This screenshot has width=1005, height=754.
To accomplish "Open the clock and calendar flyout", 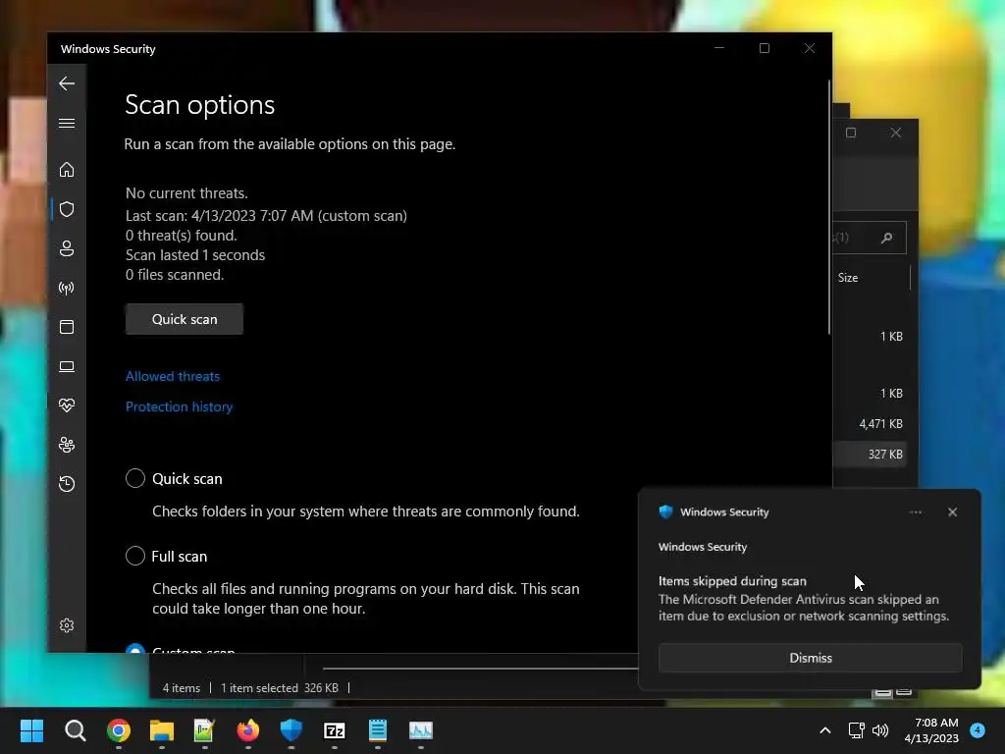I will tap(931, 730).
